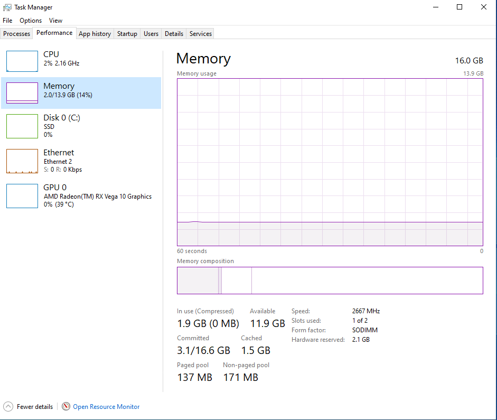Screen dimensions: 497x420
Task: Click the Fewer details label
Action: coord(35,407)
